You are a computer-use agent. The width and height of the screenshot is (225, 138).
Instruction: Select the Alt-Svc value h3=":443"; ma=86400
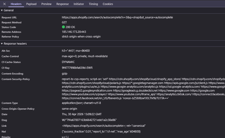pos(76,51)
